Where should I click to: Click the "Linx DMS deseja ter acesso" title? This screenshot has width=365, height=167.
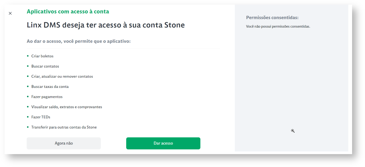[x=106, y=25]
